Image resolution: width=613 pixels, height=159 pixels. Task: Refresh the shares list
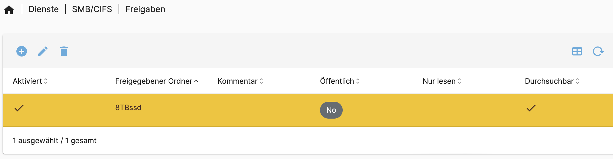point(598,52)
